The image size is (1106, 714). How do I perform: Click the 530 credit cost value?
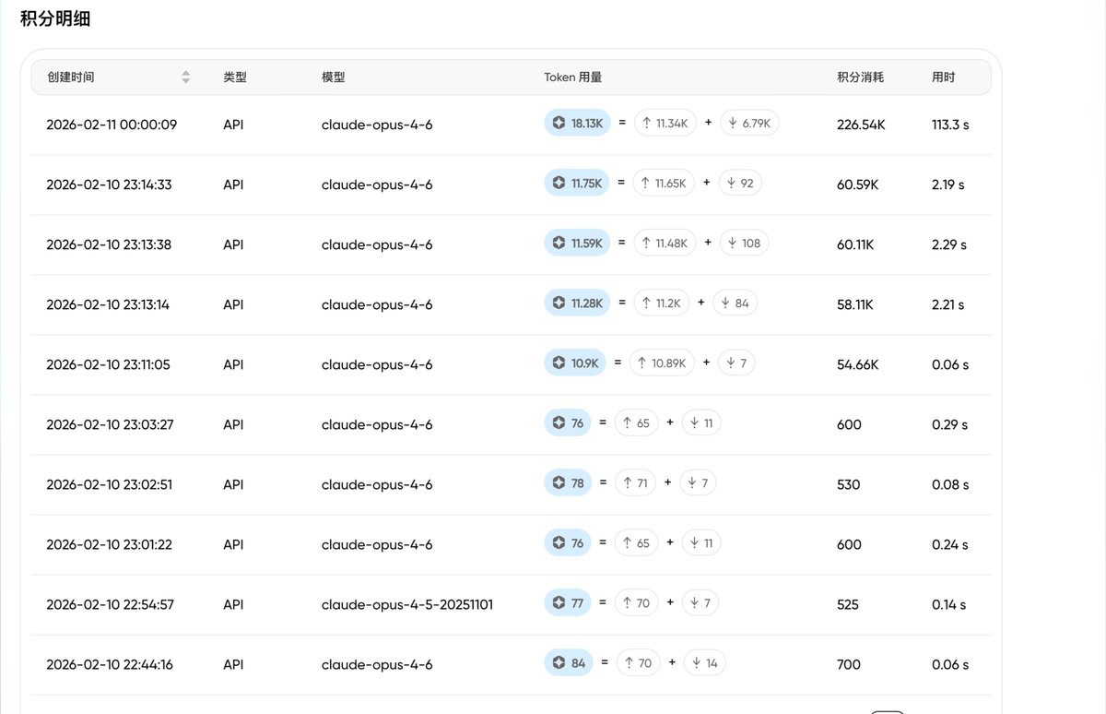coord(849,483)
